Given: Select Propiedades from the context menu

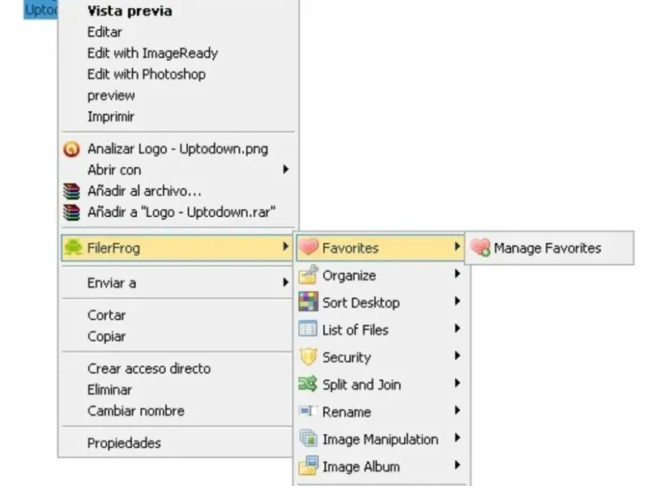Looking at the screenshot, I should (124, 443).
